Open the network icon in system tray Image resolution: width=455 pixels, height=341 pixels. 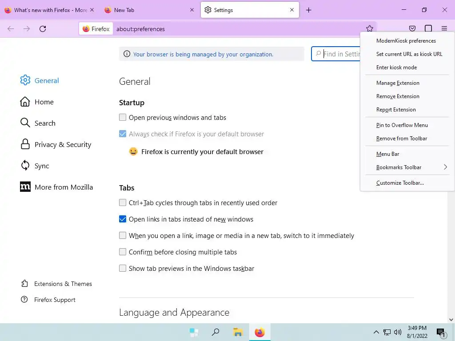[x=387, y=332]
